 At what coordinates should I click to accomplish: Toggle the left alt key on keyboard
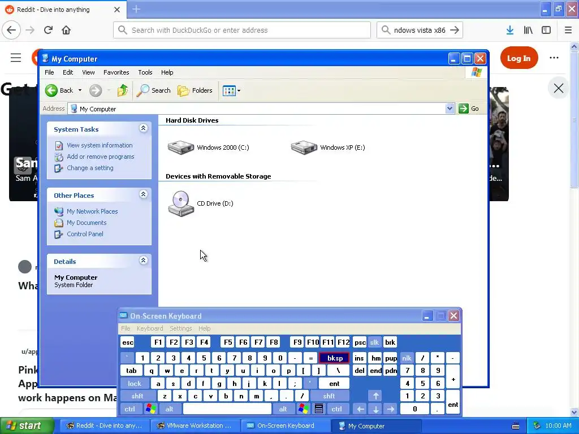pos(170,409)
